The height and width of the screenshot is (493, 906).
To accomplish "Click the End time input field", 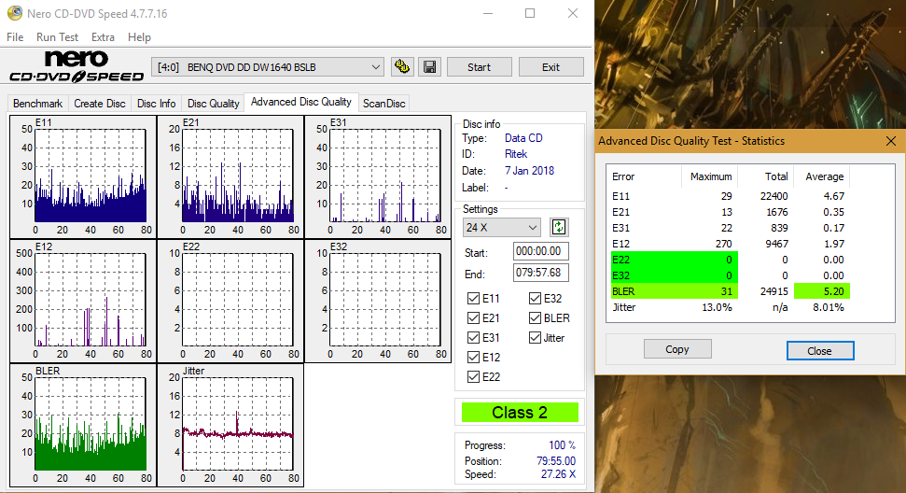I will (x=540, y=273).
